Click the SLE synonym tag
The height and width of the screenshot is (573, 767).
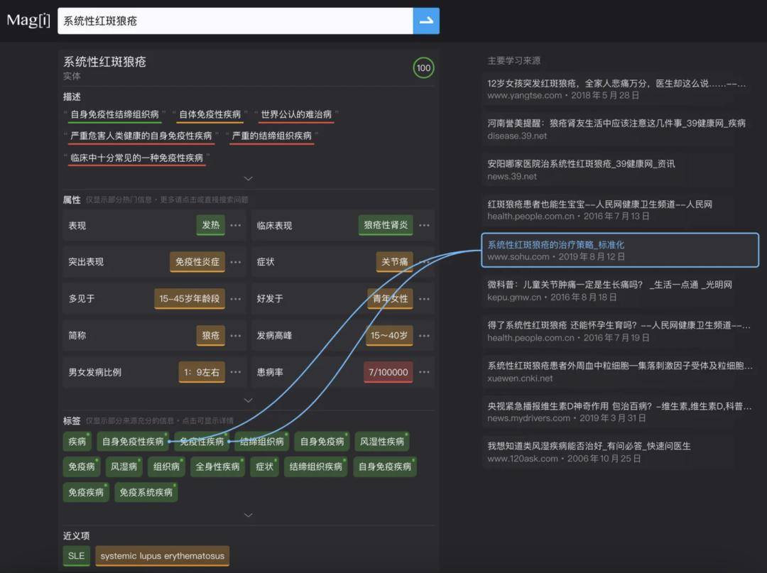(76, 556)
